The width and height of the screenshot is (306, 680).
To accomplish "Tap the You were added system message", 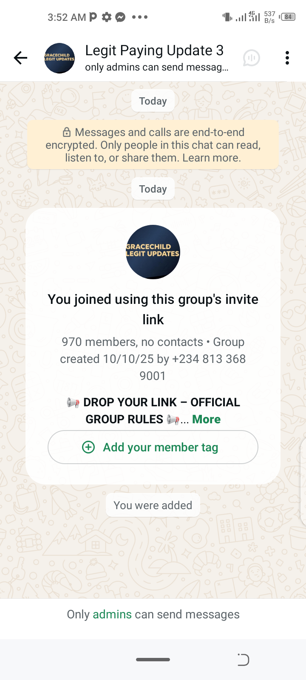I will 153,505.
